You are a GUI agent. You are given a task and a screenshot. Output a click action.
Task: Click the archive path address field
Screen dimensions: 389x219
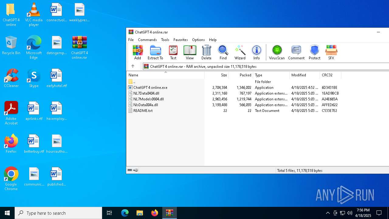[266, 66]
